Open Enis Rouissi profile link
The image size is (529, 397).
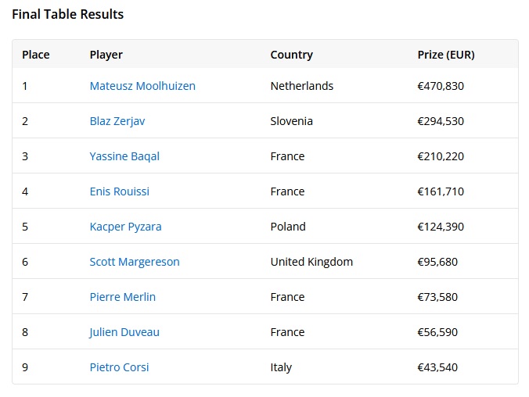click(x=120, y=191)
